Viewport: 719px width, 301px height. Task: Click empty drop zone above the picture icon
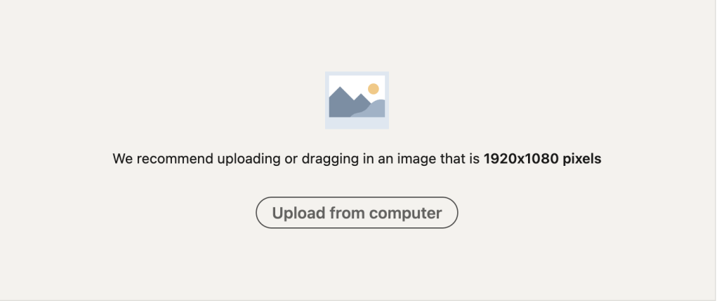[357, 34]
